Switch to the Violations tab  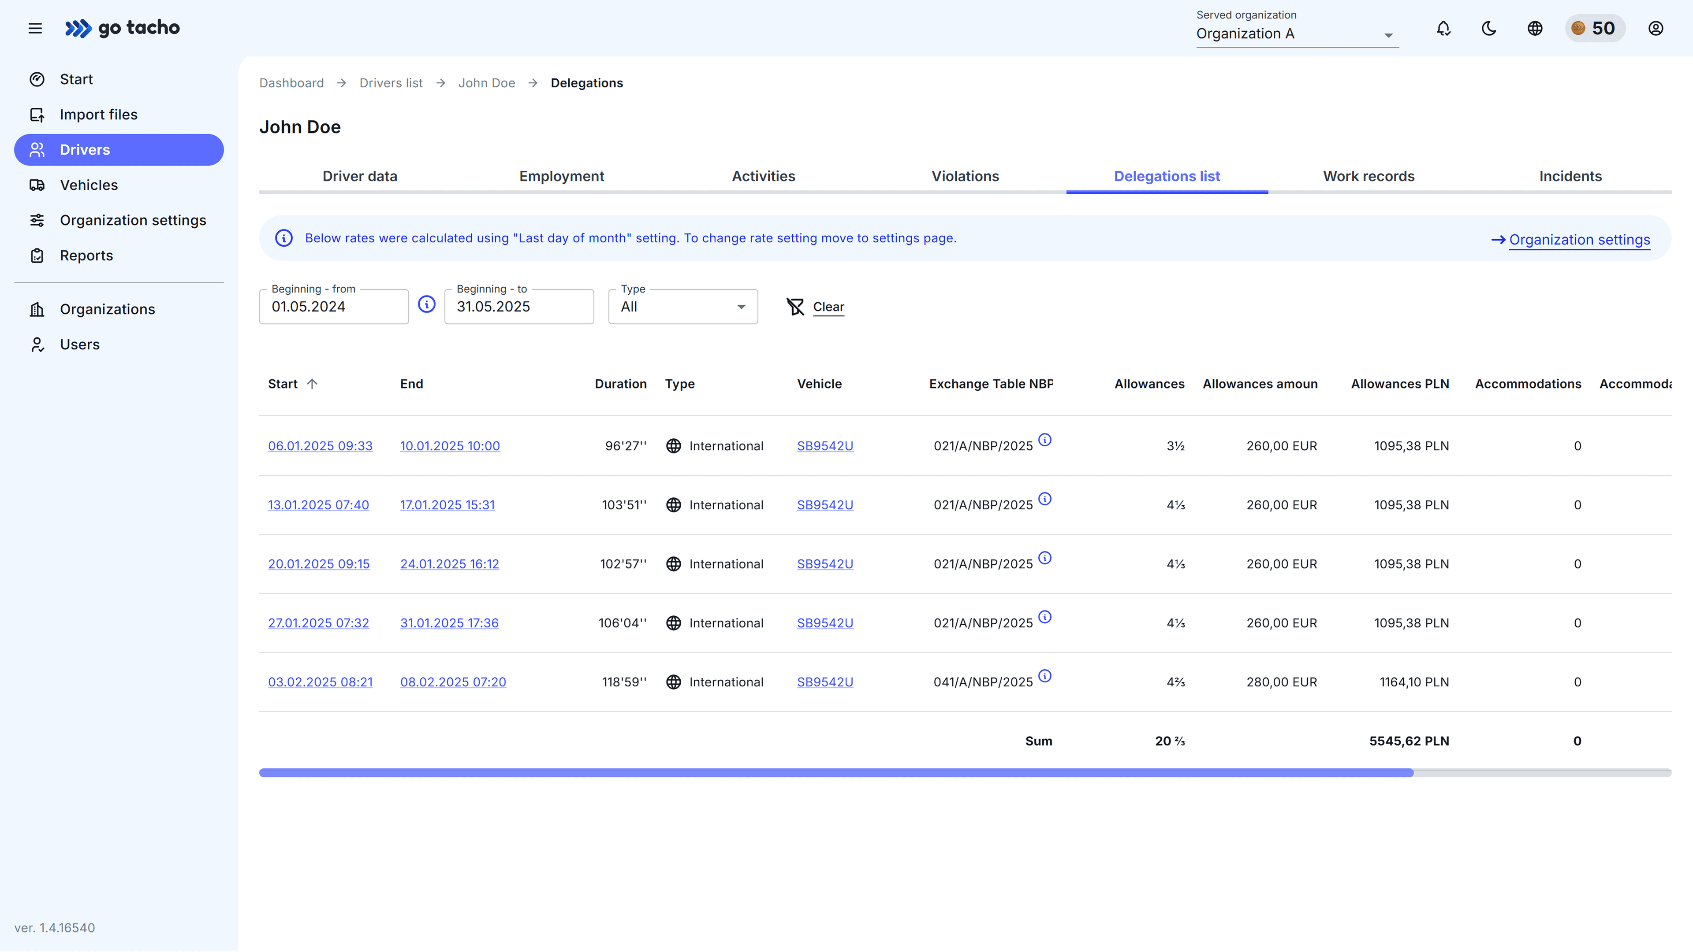tap(965, 176)
